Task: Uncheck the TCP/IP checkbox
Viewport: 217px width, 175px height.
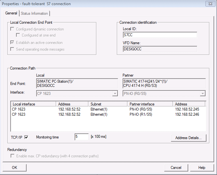Action: [26, 137]
